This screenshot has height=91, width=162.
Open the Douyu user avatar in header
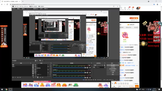pyautogui.click(x=138, y=8)
